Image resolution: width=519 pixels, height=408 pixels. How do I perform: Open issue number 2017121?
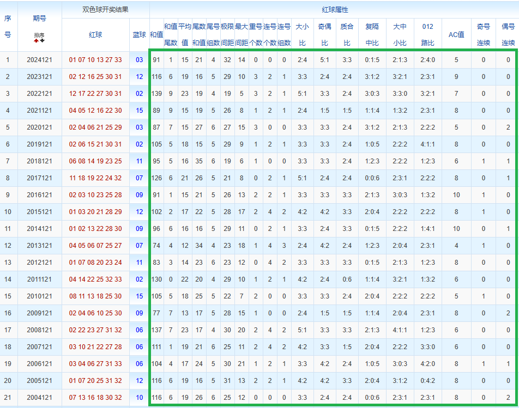click(x=39, y=178)
